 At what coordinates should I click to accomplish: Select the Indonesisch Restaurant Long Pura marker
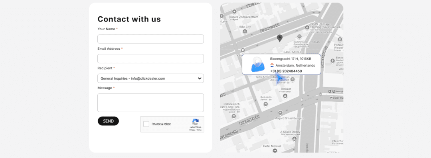233,116
